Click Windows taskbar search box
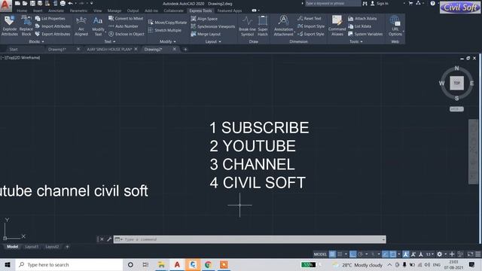 tap(69, 264)
